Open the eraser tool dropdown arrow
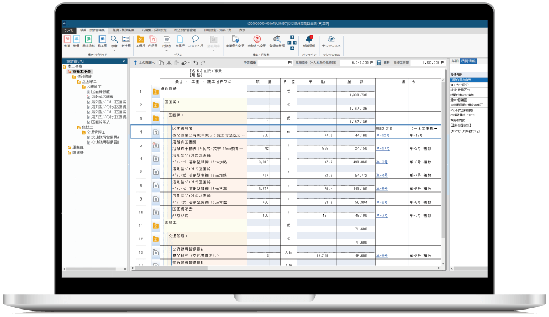 coord(189,63)
